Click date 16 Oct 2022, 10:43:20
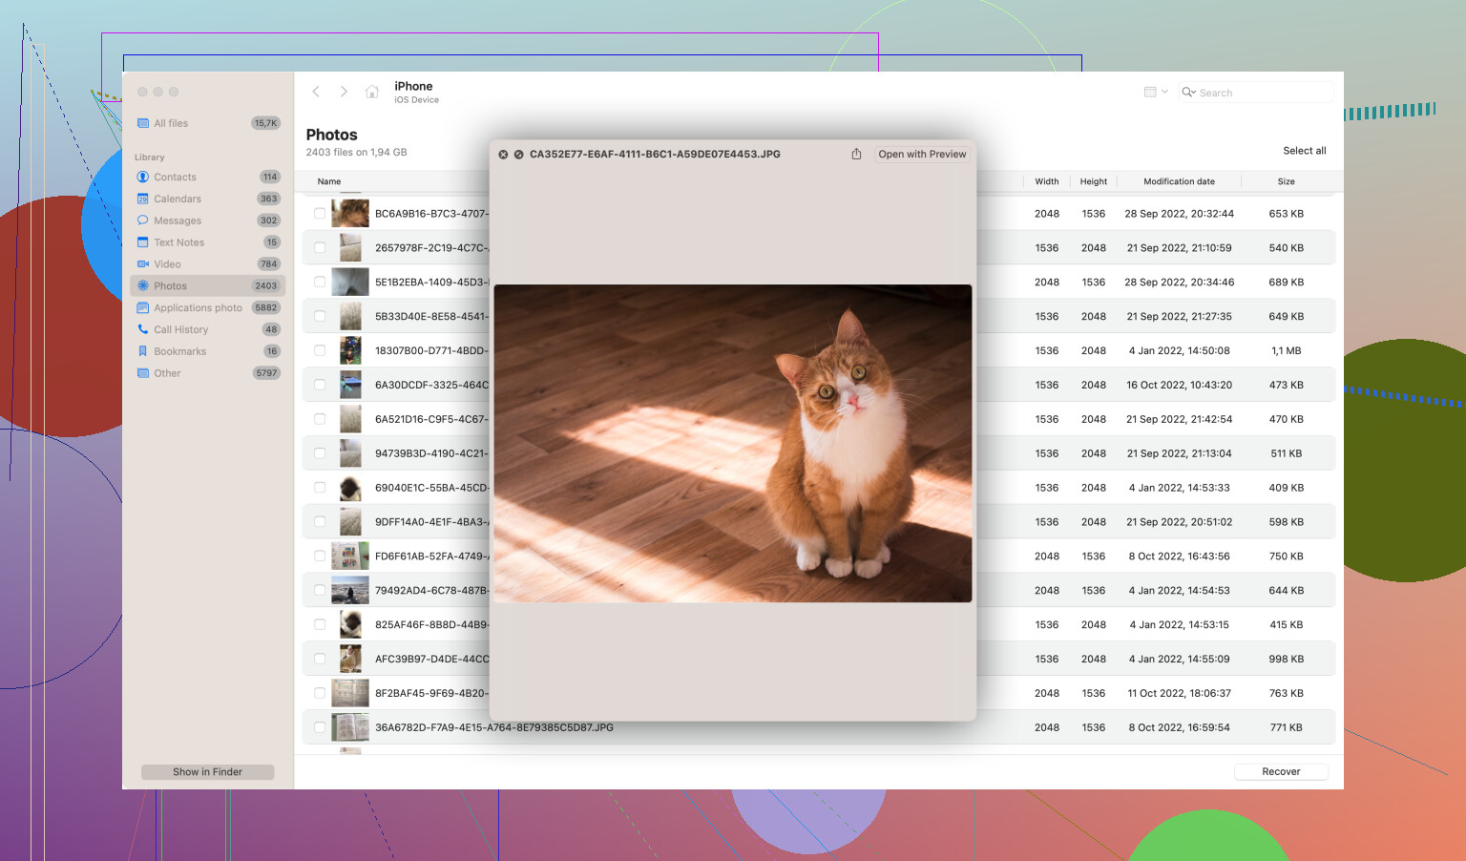1466x861 pixels. (1179, 385)
